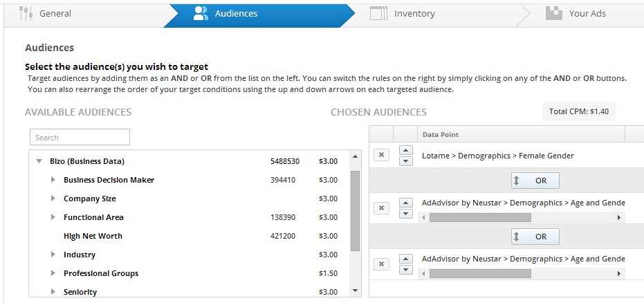644x303 pixels.
Task: Click the General step sliders icon
Action: pyautogui.click(x=26, y=13)
